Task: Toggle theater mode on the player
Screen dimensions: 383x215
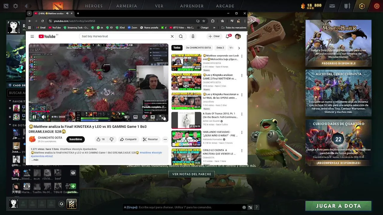Action: [x=153, y=117]
